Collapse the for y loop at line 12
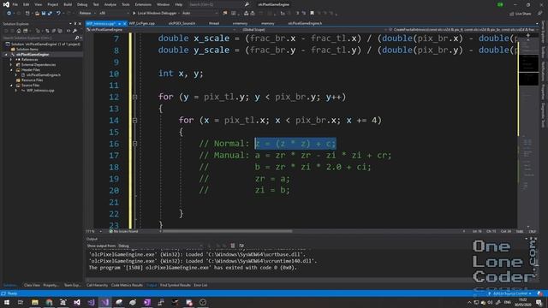Viewport: 548px width, 308px height. pyautogui.click(x=135, y=97)
